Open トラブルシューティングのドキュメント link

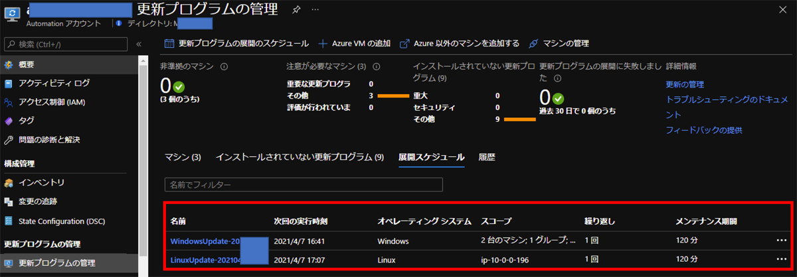pyautogui.click(x=727, y=107)
